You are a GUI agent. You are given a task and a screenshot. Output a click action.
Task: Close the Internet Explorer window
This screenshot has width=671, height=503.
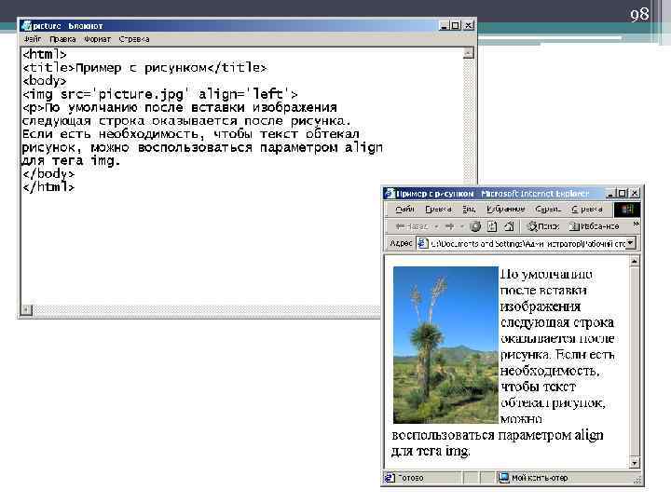click(x=635, y=194)
